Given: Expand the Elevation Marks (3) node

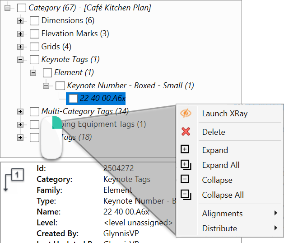Looking at the screenshot, I should coord(20,34).
